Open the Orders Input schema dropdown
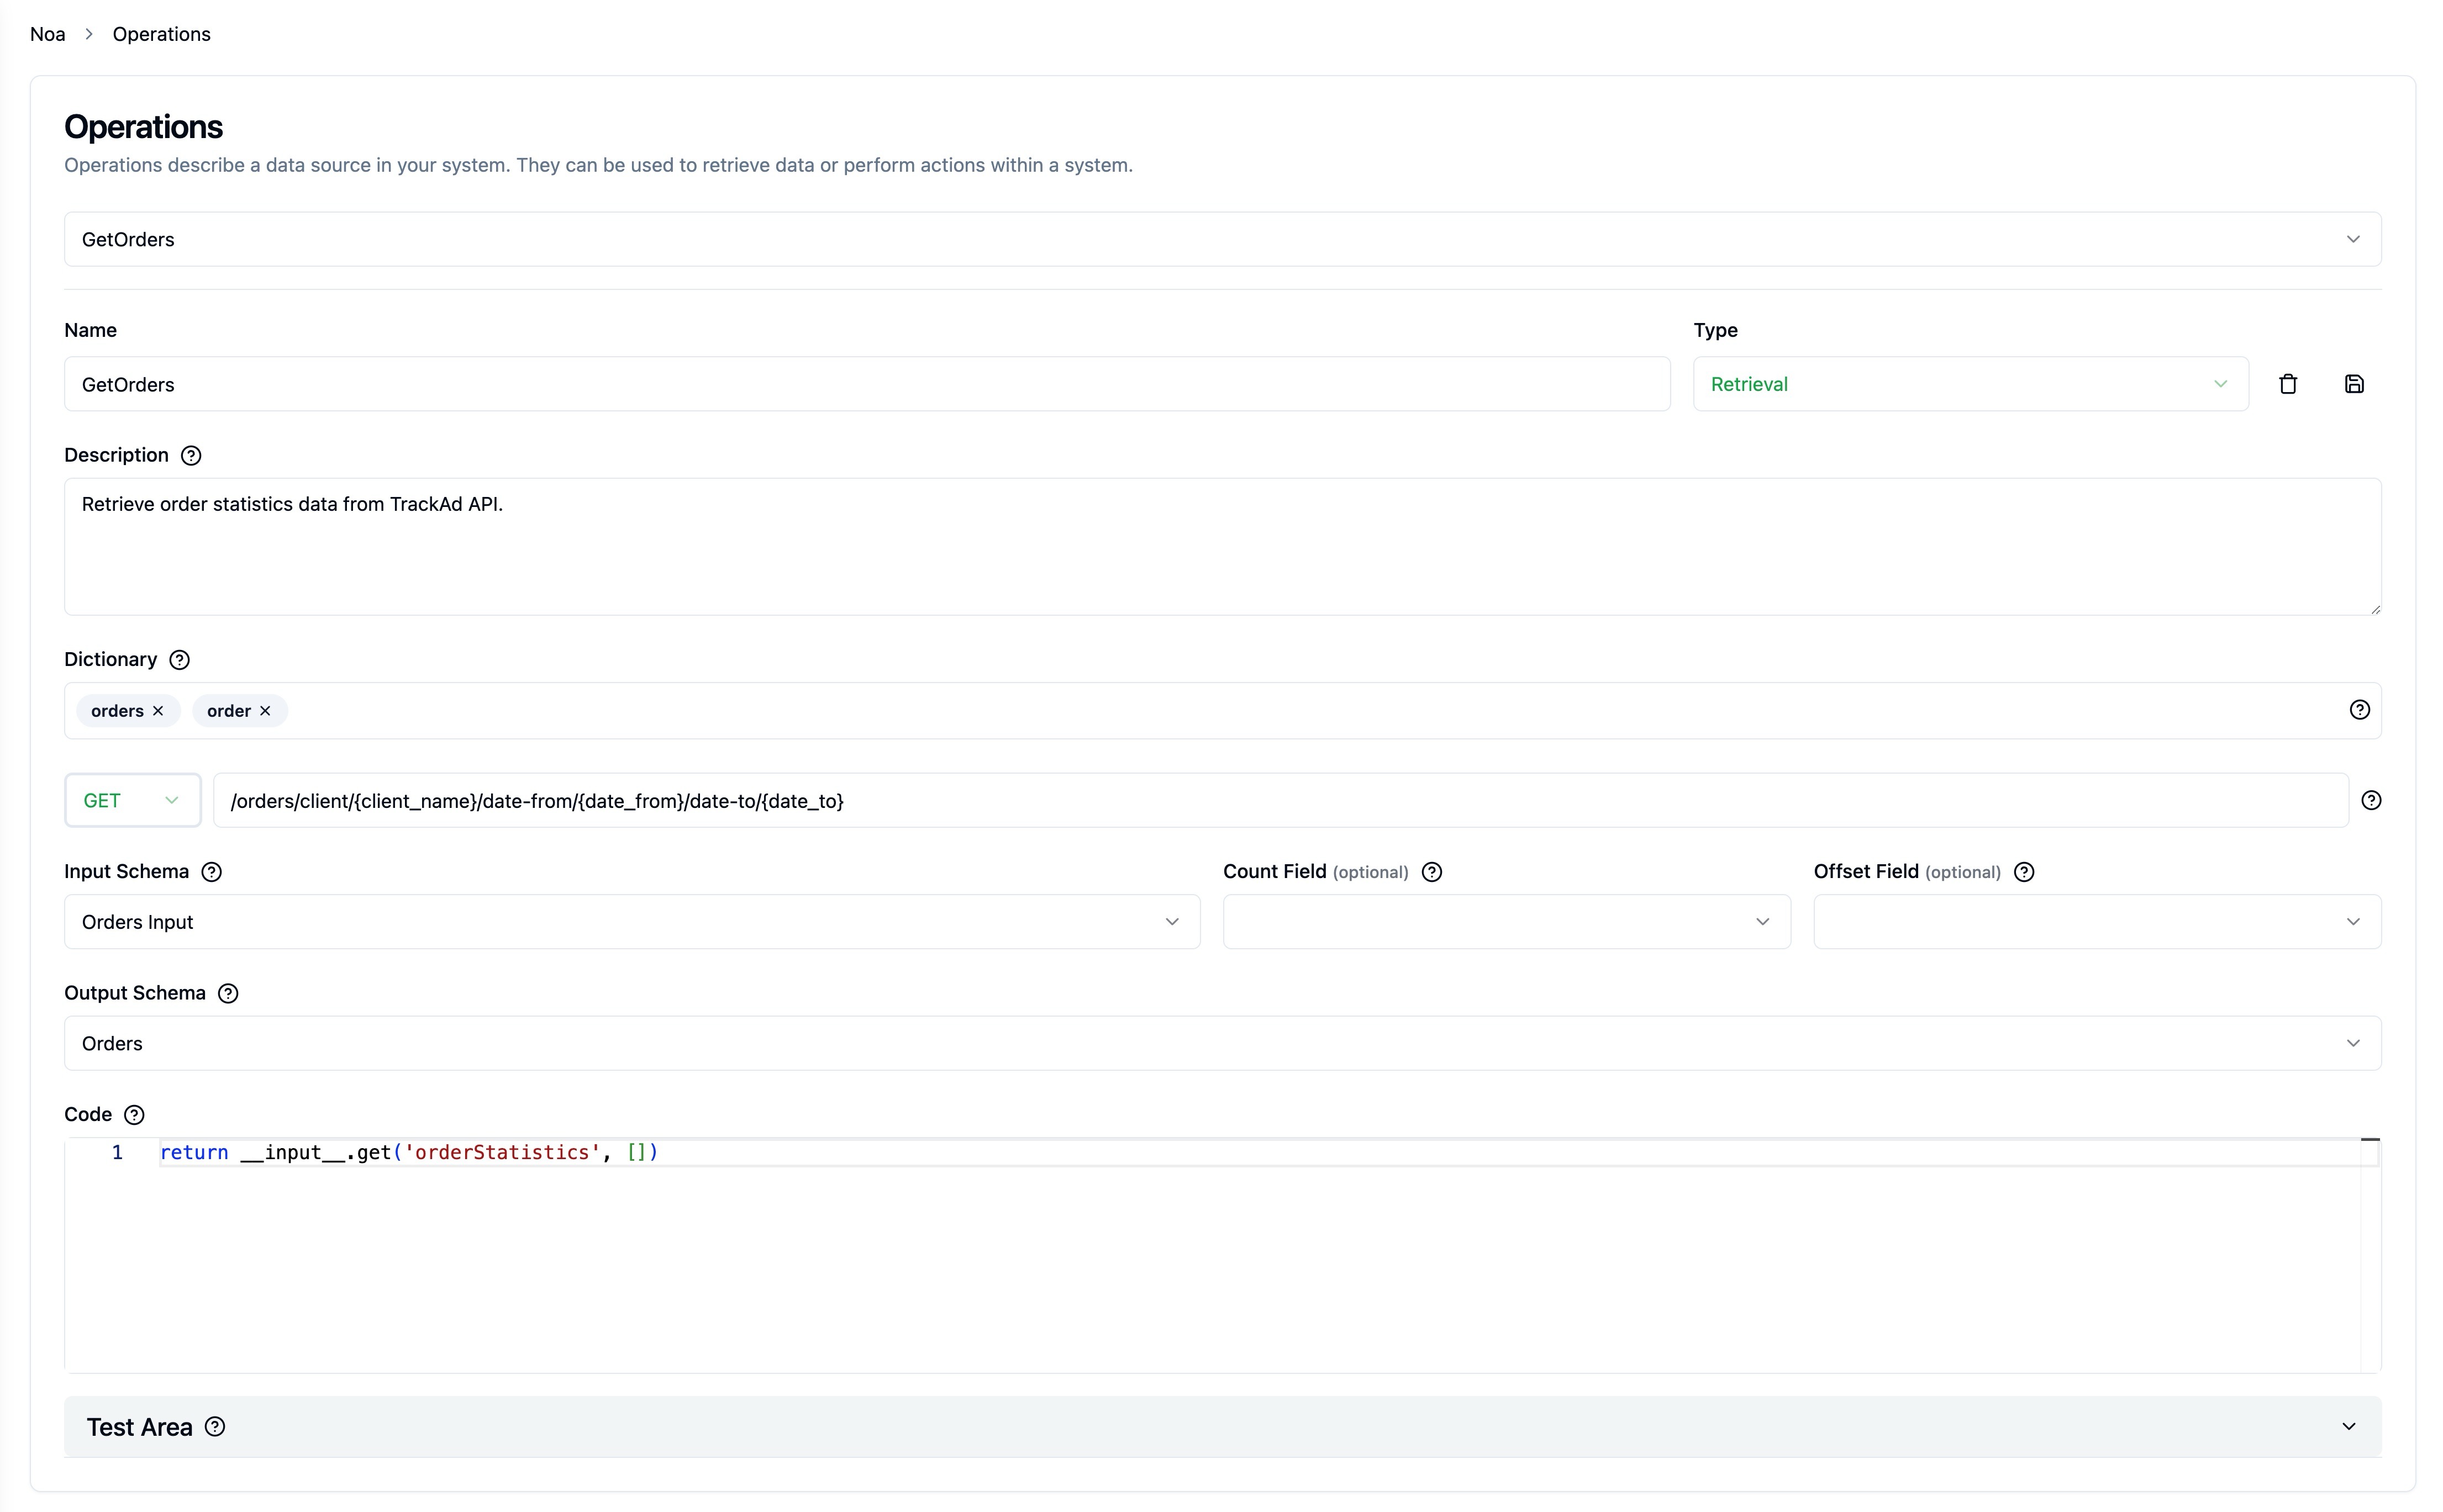The height and width of the screenshot is (1512, 2443). pyautogui.click(x=632, y=922)
